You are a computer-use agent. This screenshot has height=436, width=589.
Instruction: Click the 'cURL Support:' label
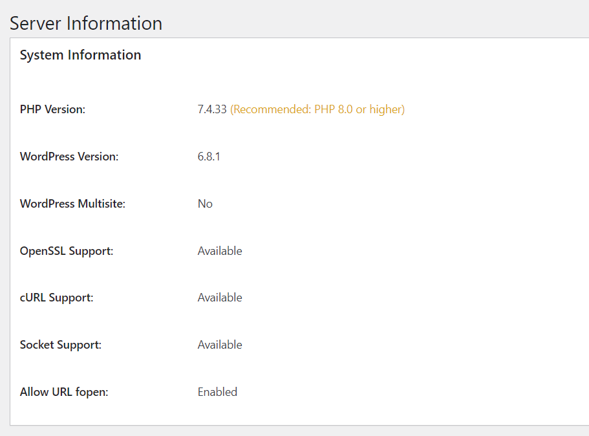pos(56,298)
